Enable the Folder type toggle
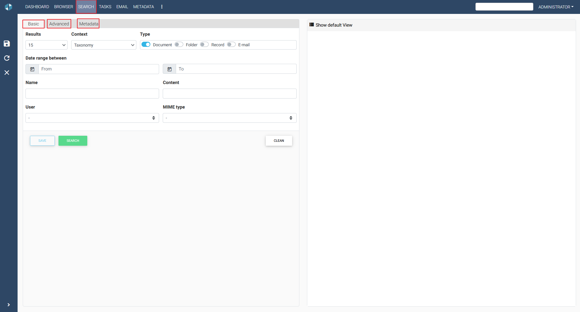 [179, 45]
